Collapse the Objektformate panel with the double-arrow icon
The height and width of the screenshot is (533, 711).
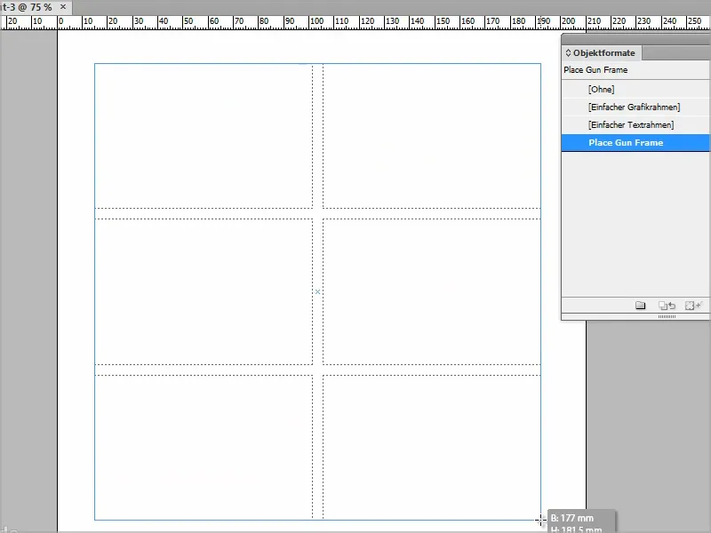[x=568, y=53]
